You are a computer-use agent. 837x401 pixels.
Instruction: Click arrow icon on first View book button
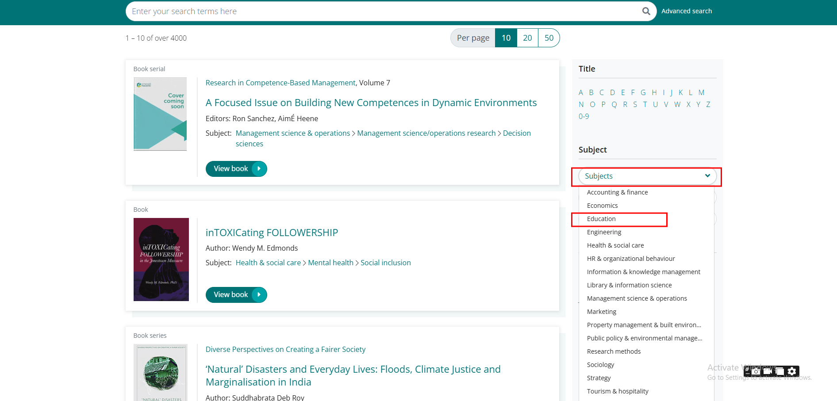[259, 169]
